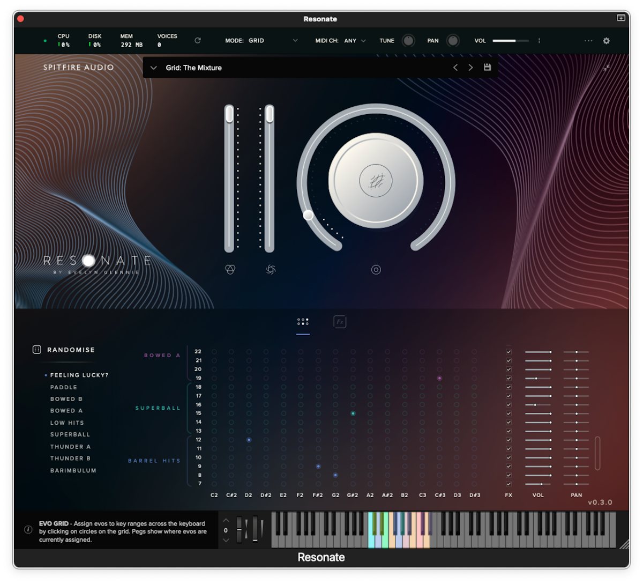Select Low Hits randomise option

pyautogui.click(x=67, y=423)
